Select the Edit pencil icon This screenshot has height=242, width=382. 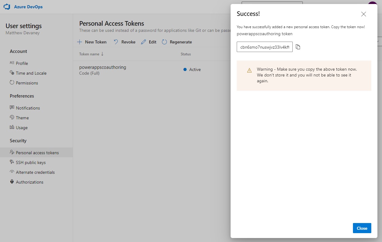coord(143,42)
